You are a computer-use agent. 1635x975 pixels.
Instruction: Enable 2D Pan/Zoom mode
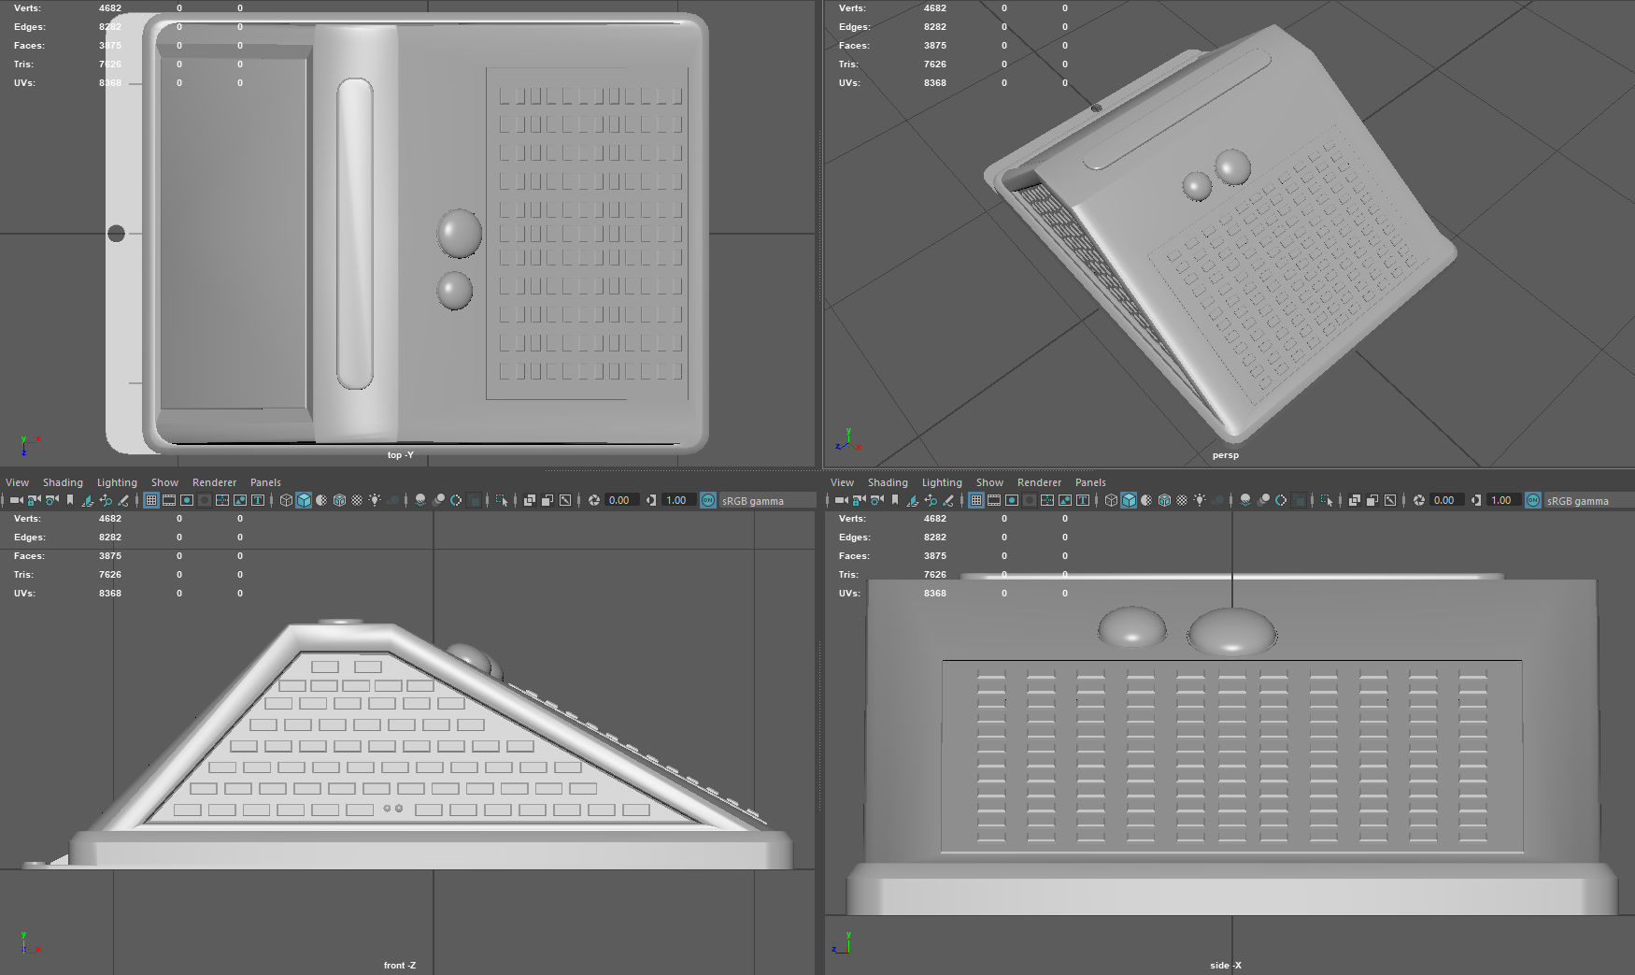106,500
